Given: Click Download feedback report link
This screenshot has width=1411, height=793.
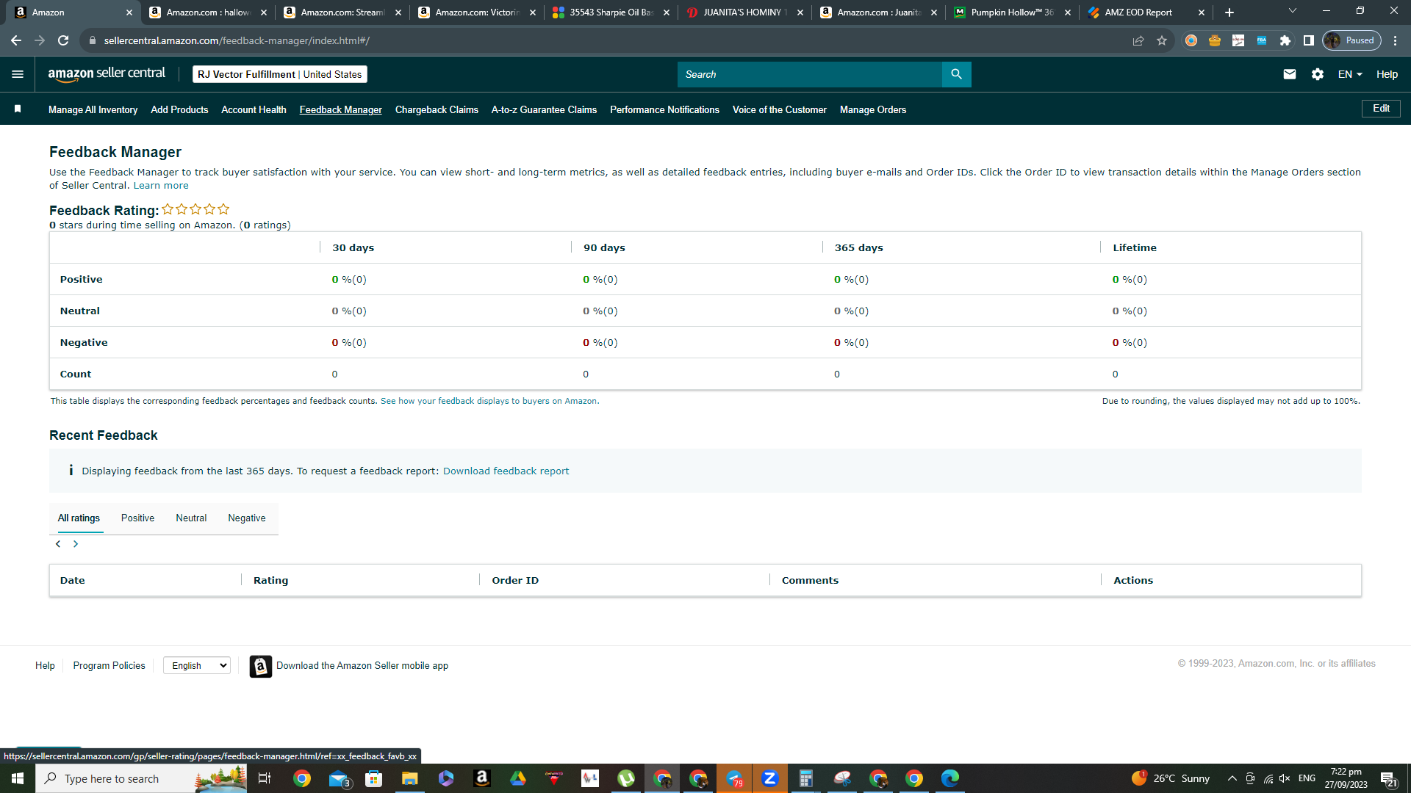Looking at the screenshot, I should click(506, 471).
